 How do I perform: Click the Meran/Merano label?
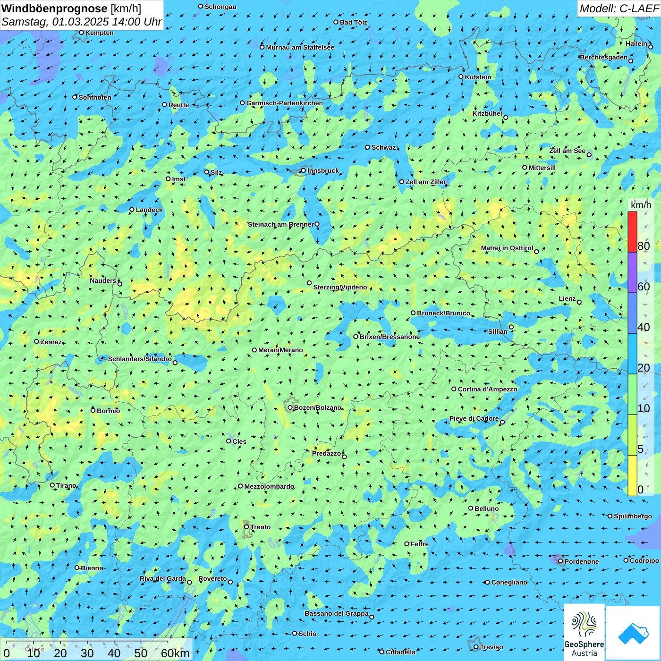pos(280,350)
